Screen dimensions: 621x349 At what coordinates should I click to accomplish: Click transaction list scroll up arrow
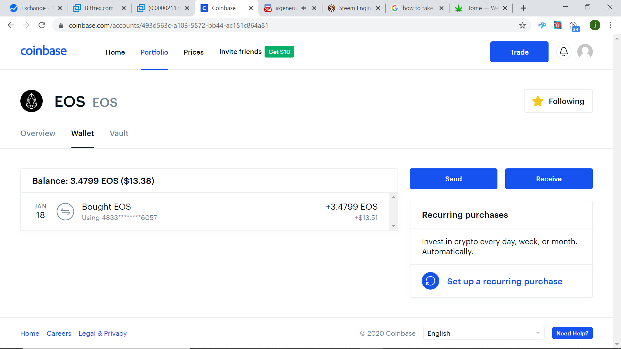pyautogui.click(x=393, y=197)
